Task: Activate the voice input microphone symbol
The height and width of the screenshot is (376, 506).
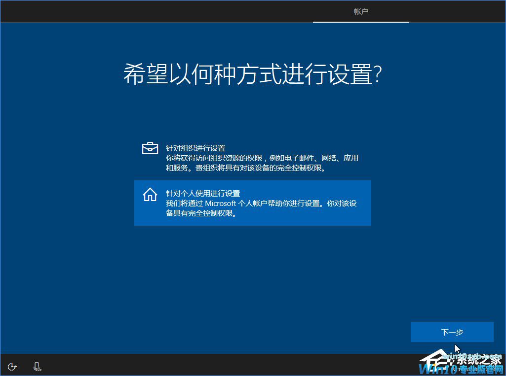Action: pyautogui.click(x=37, y=367)
